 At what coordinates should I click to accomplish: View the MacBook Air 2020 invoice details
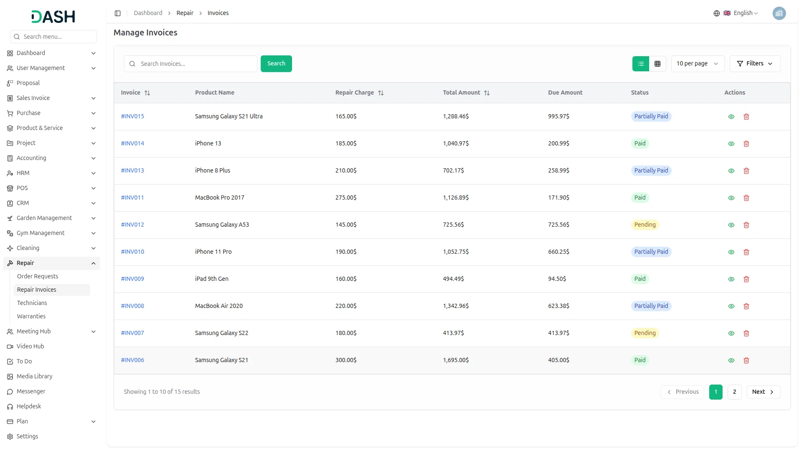pyautogui.click(x=731, y=306)
